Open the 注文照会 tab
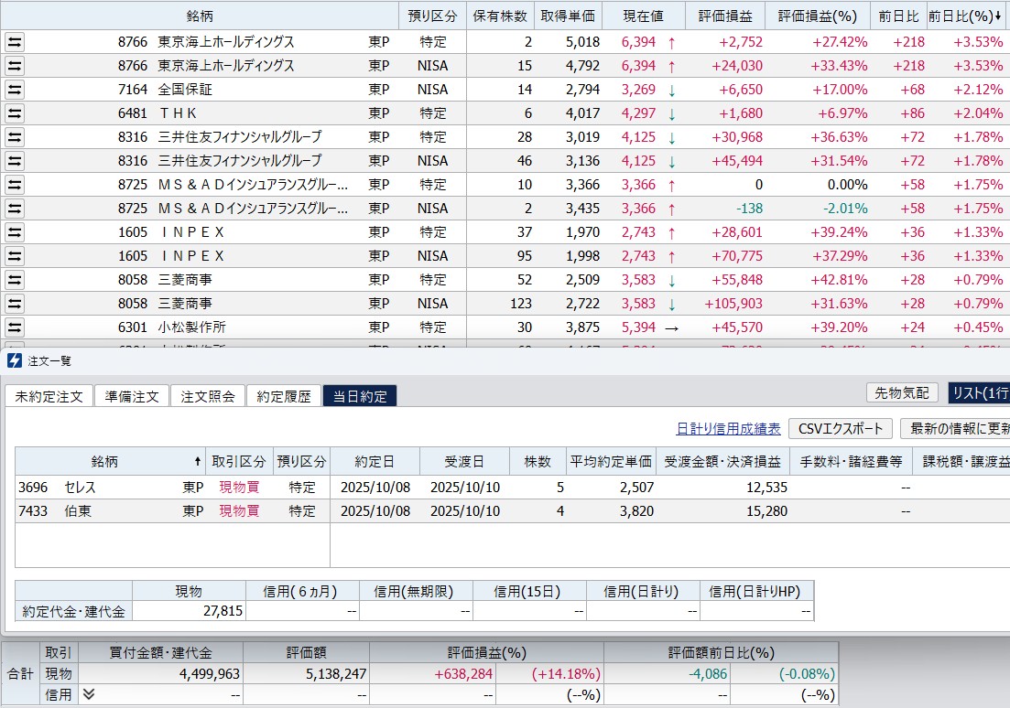 coord(208,396)
